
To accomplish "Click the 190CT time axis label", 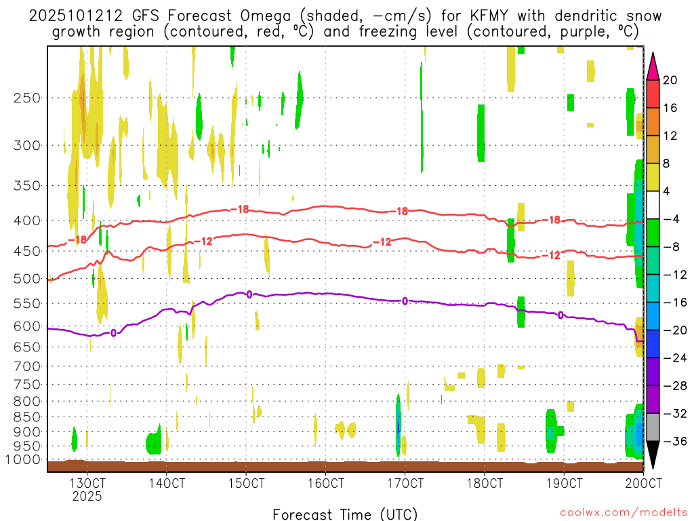I will coord(565,483).
